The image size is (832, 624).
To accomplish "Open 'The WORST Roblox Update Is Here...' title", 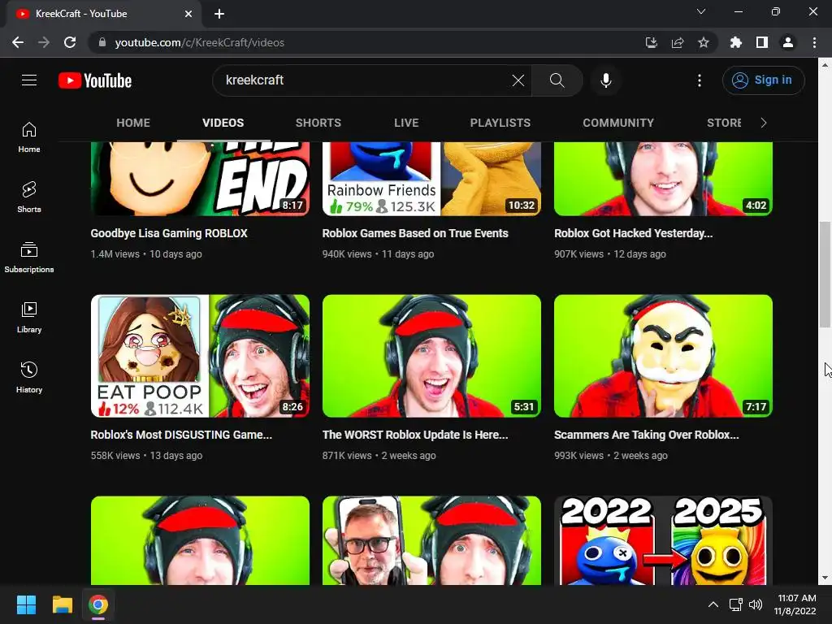I will pyautogui.click(x=415, y=435).
